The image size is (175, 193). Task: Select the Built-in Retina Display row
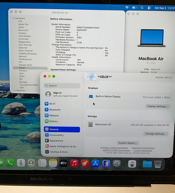[x=129, y=97]
